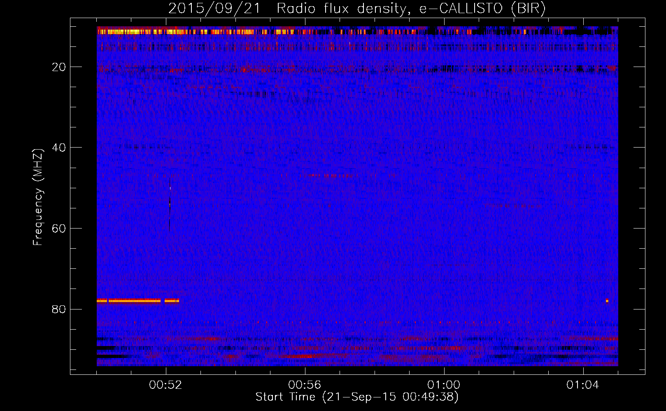This screenshot has height=411, width=666.
Task: Click the 00:56 time tick label
Action: 305,385
